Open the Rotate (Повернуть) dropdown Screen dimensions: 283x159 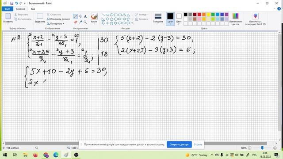pos(56,23)
